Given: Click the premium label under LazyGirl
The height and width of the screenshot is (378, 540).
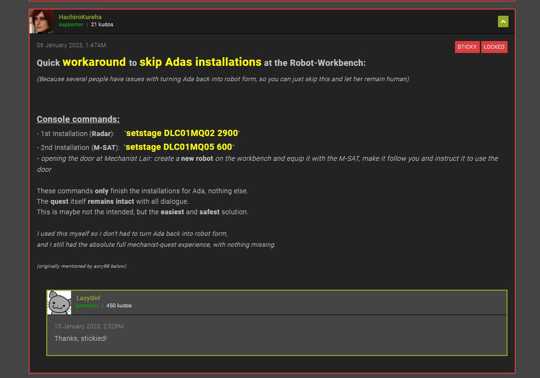Looking at the screenshot, I should click(87, 305).
